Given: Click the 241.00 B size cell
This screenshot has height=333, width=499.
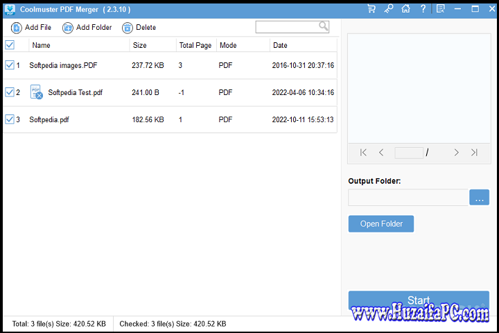Looking at the screenshot, I should click(x=146, y=92).
